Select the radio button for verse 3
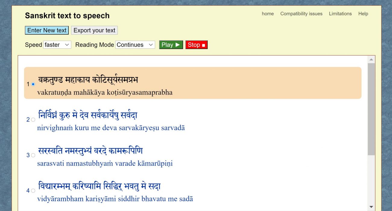This screenshot has width=392, height=211. [x=33, y=155]
